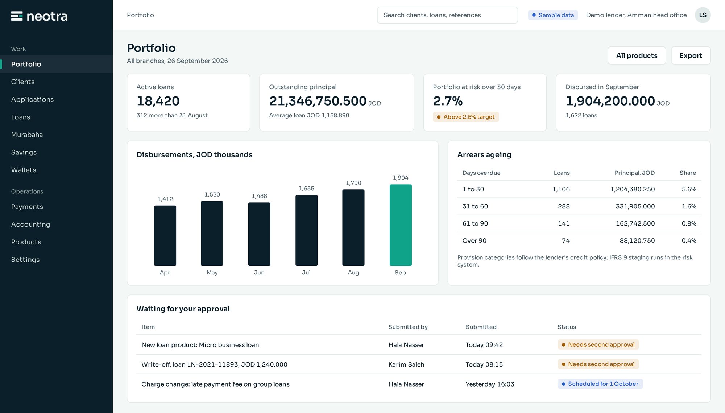Select the 31 to 60 arrears row
The height and width of the screenshot is (413, 725).
pyautogui.click(x=579, y=206)
